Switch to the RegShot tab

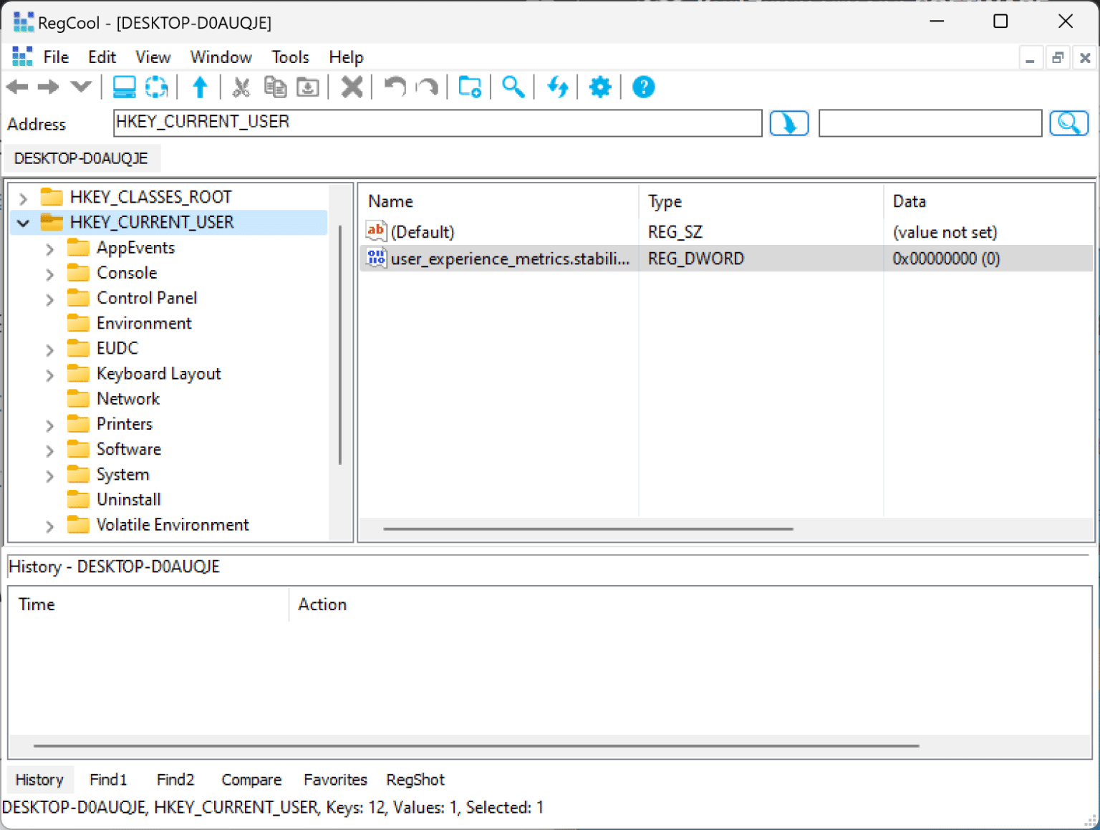(415, 779)
